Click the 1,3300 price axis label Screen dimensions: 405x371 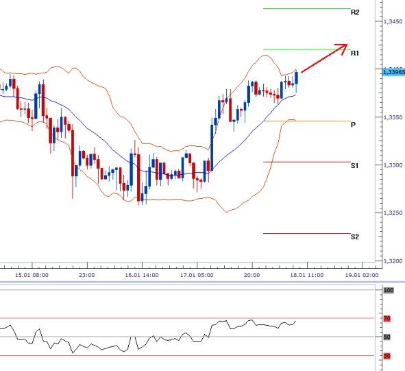pyautogui.click(x=393, y=165)
